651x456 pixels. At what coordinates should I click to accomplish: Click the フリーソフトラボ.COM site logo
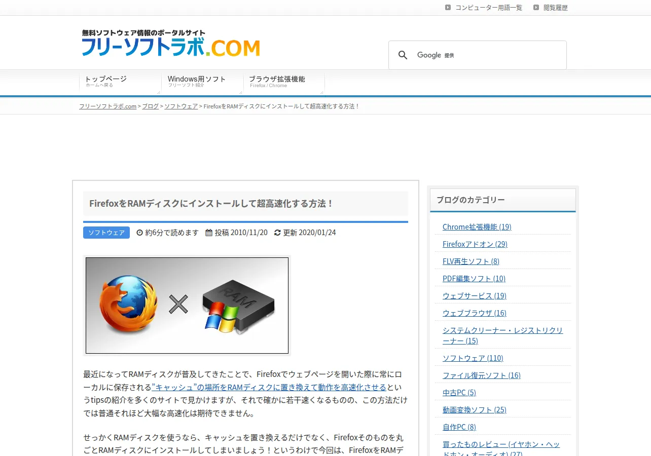click(171, 43)
